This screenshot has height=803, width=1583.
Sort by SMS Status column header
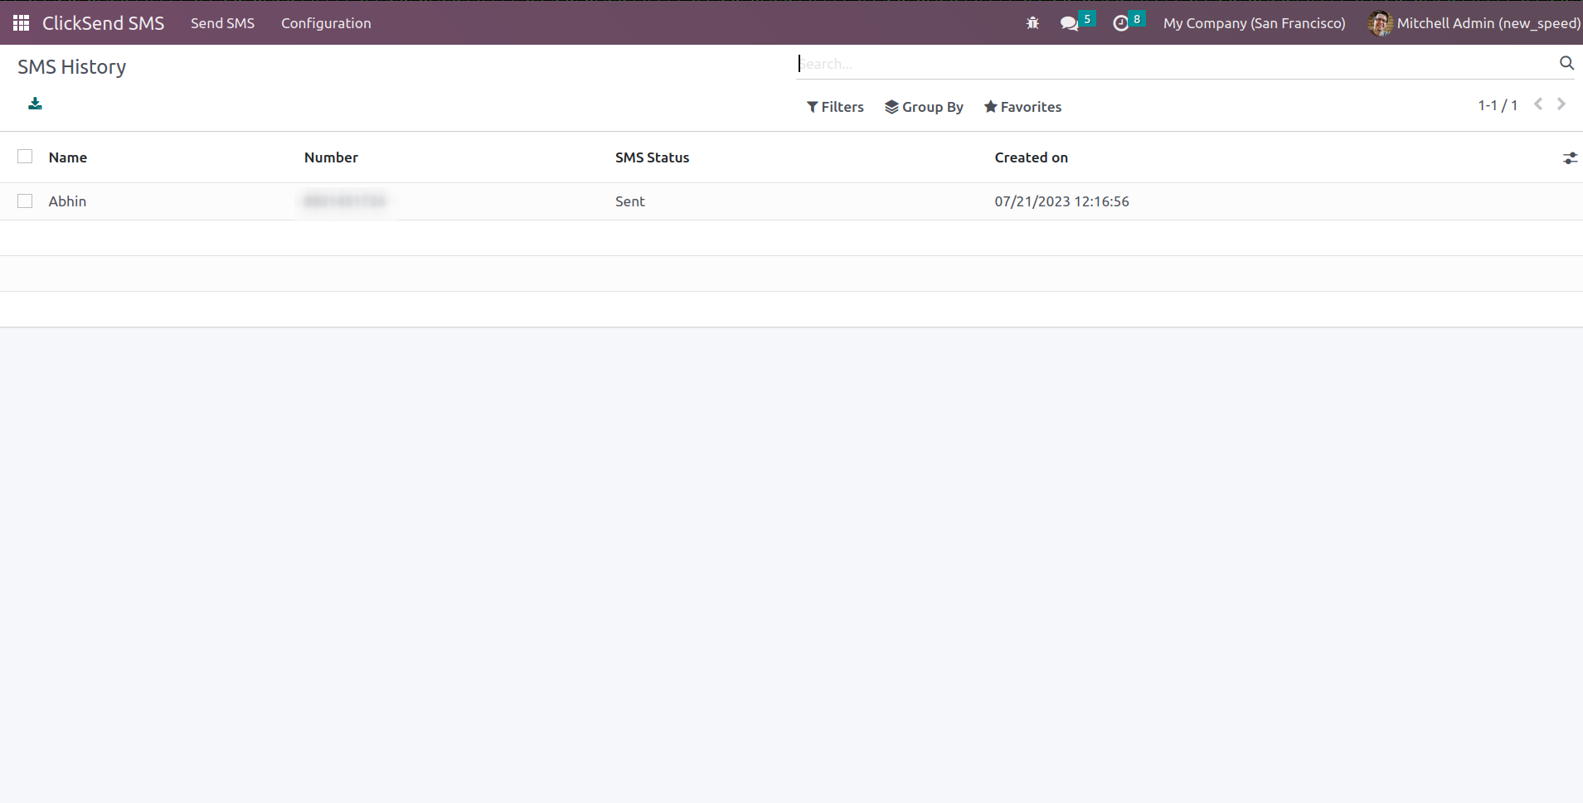[652, 157]
